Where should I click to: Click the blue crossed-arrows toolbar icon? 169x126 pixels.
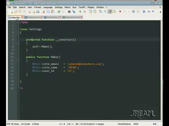pyautogui.click(x=144, y=12)
